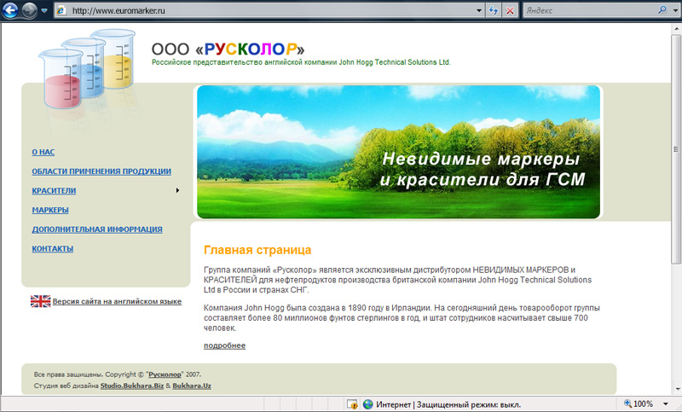Click the browser Back arrow button

coord(10,10)
